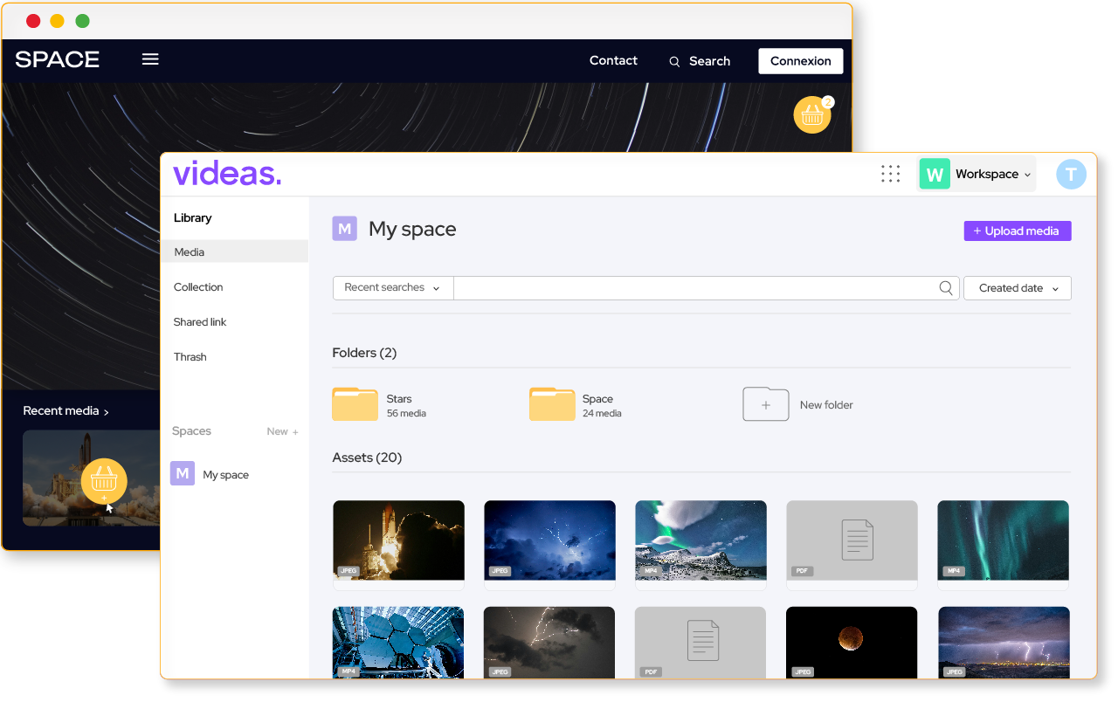Viewport: 1118px width, 702px height.
Task: Click the "Assets (20)" heading
Action: 367,458
